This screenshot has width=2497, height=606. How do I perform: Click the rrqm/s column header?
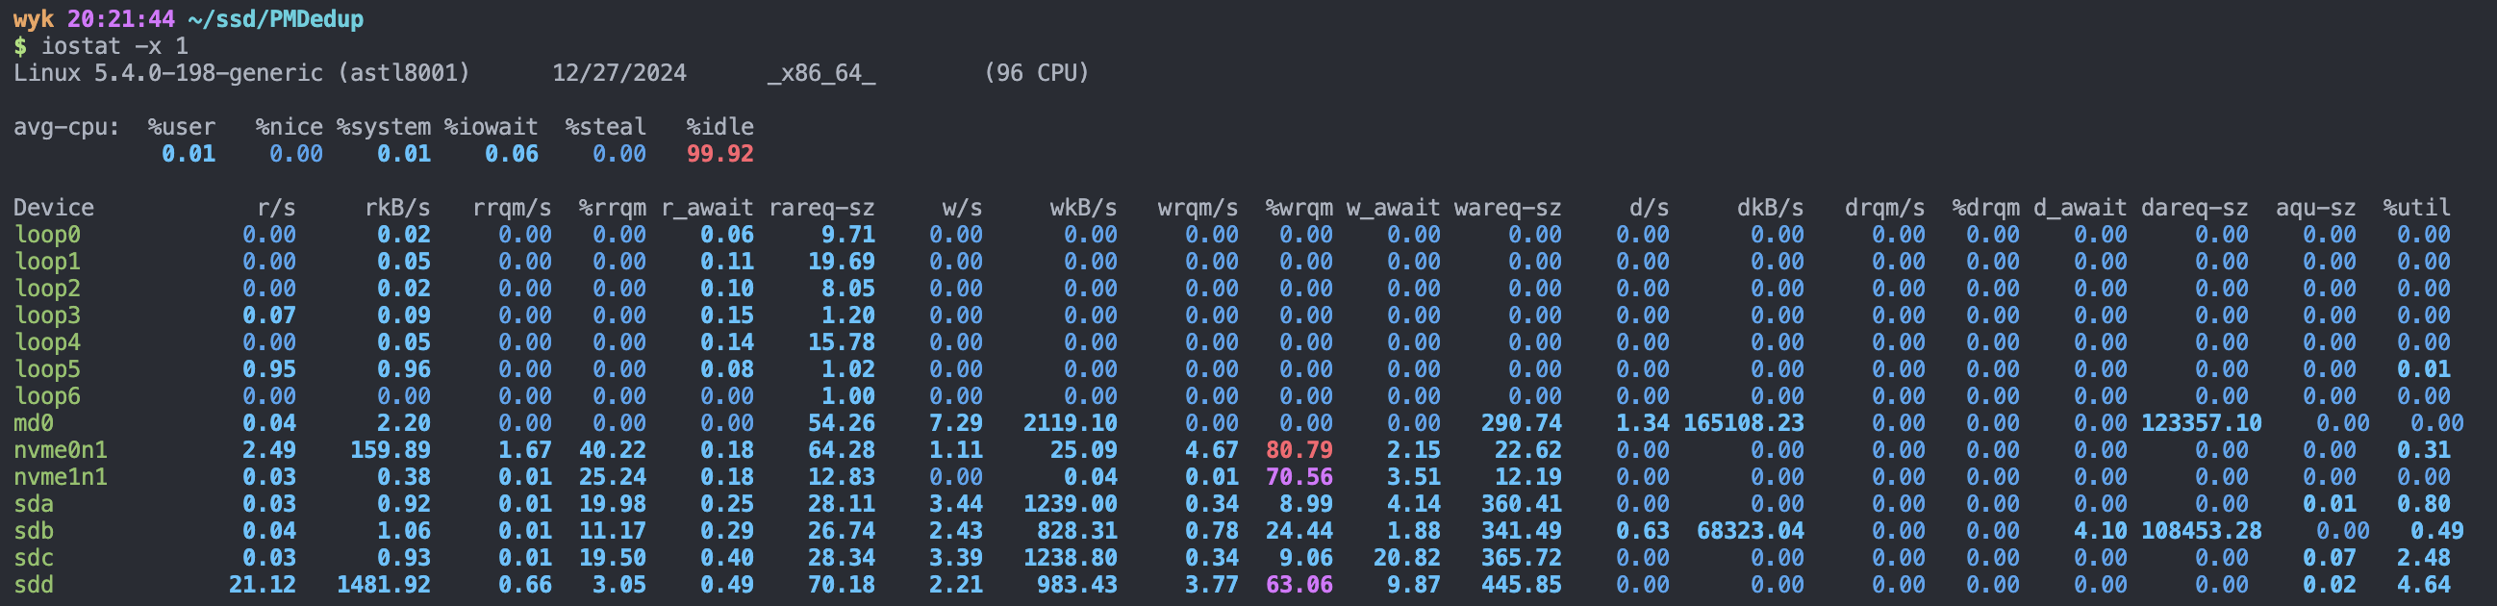[512, 208]
